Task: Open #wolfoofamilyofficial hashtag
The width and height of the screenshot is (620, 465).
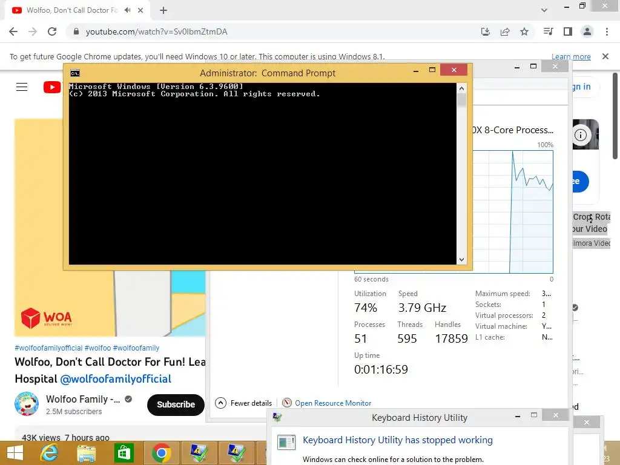Action: [48, 348]
